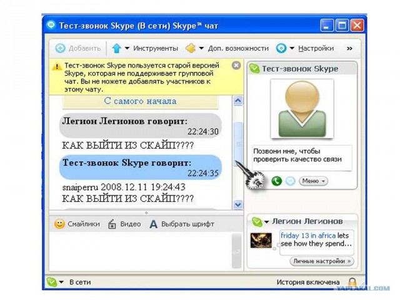The image size is (400, 300).
Task: Click 'Тест-звонок Skype говорит:' message header
Action: click(127, 162)
